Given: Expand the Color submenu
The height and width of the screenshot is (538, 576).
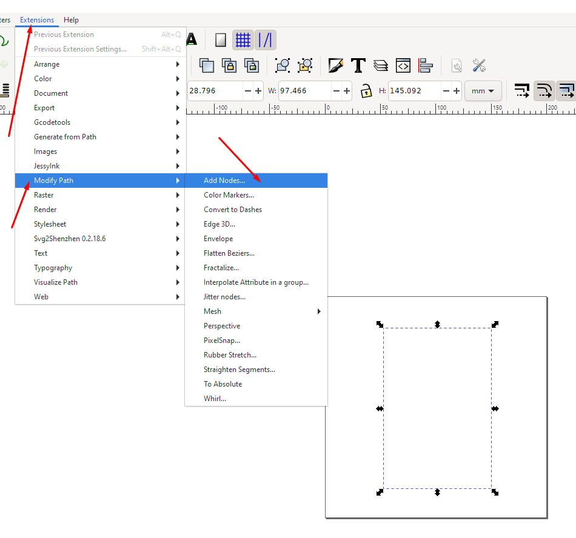Looking at the screenshot, I should (x=100, y=79).
